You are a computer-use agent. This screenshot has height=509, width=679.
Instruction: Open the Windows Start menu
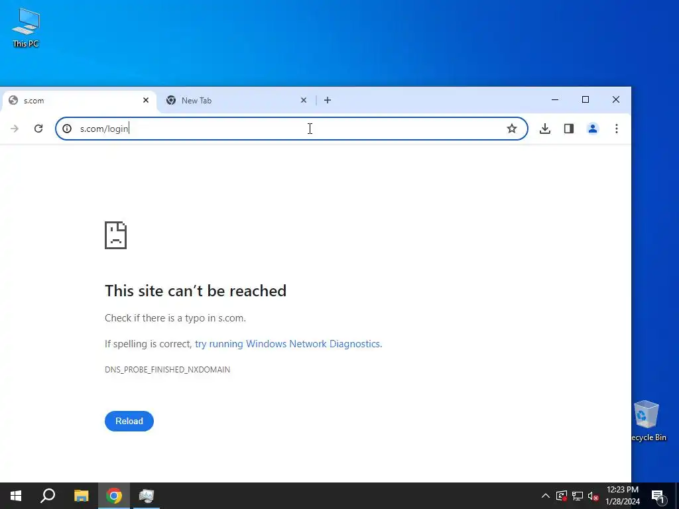(16, 496)
